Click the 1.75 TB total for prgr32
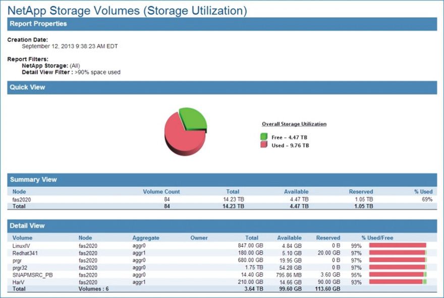This screenshot has height=298, width=444. (x=254, y=267)
